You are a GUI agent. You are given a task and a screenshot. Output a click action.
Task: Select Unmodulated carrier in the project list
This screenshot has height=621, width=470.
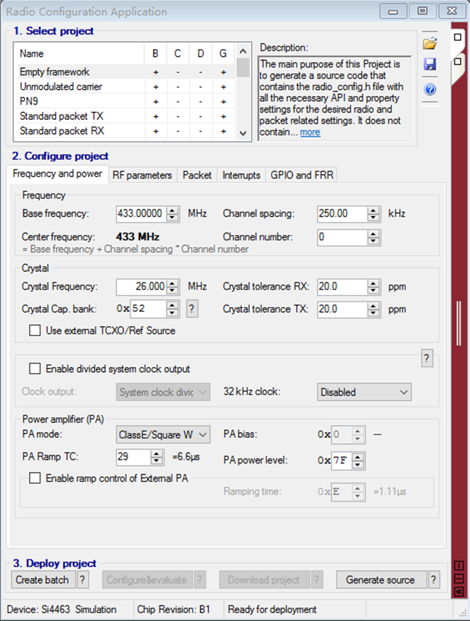tap(61, 87)
